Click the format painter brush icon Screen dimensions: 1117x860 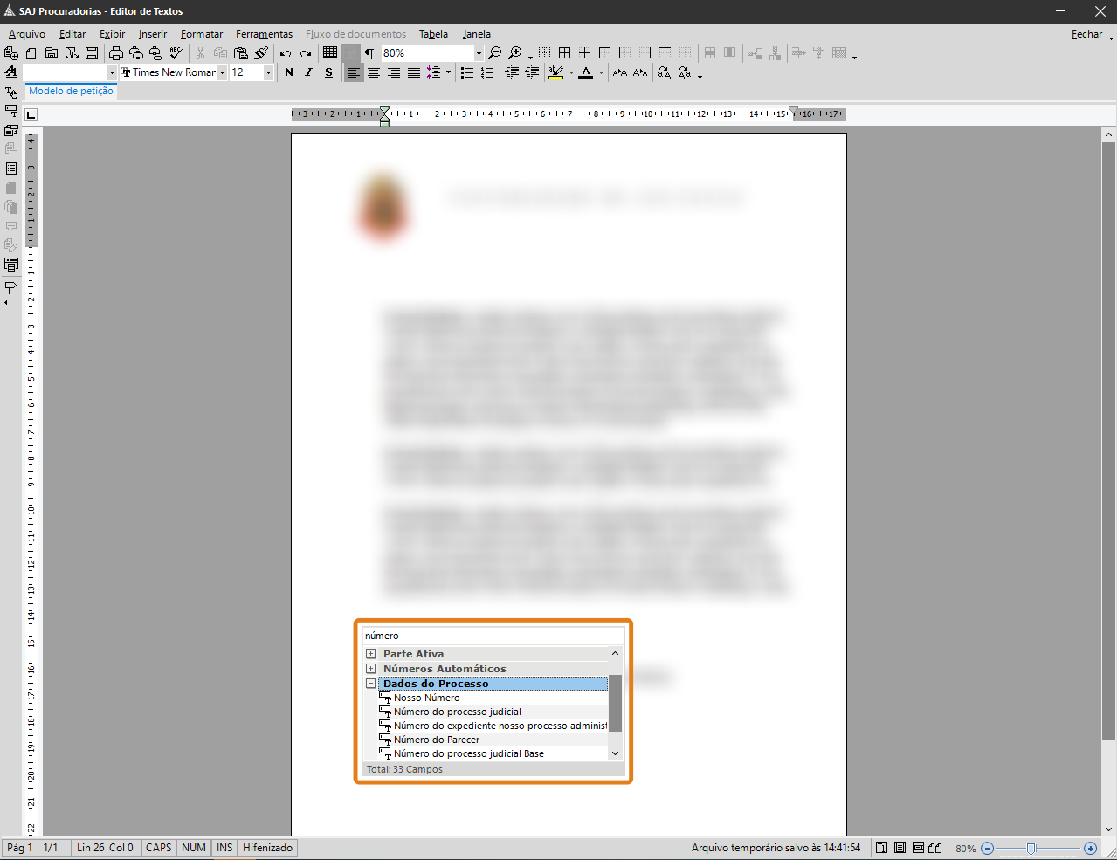261,53
